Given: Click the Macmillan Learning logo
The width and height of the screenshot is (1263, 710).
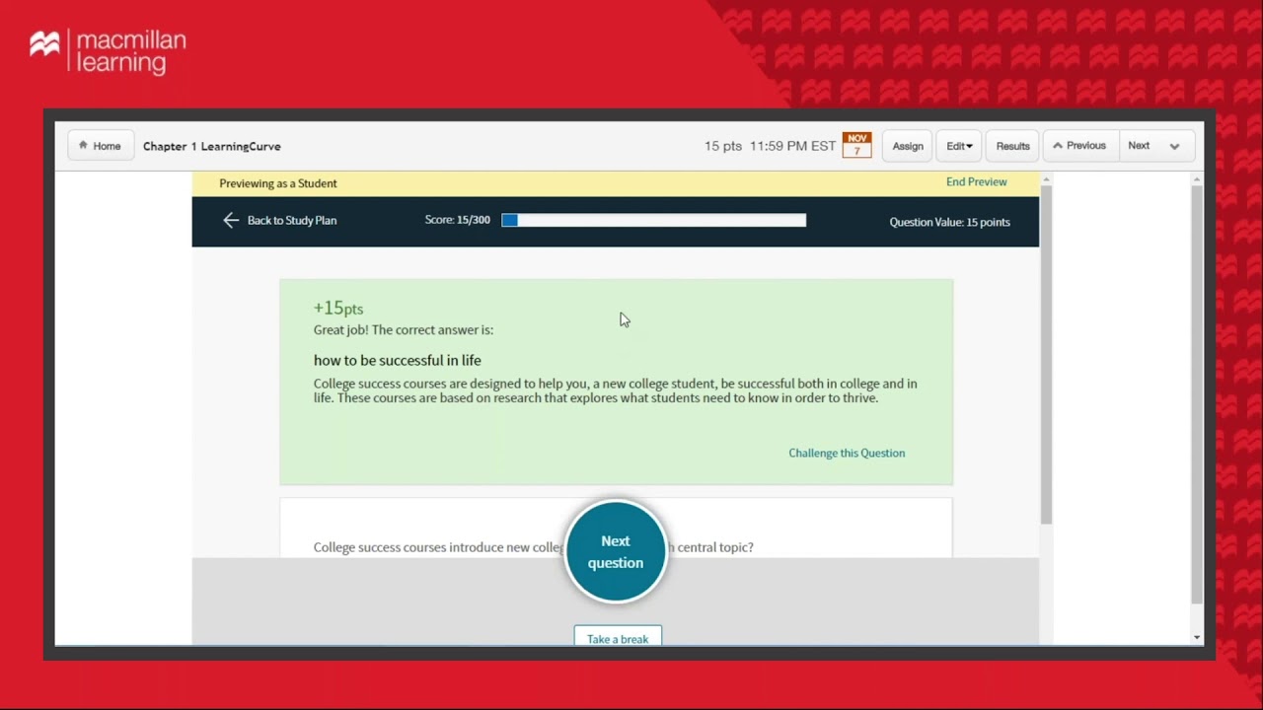Looking at the screenshot, I should tap(108, 52).
